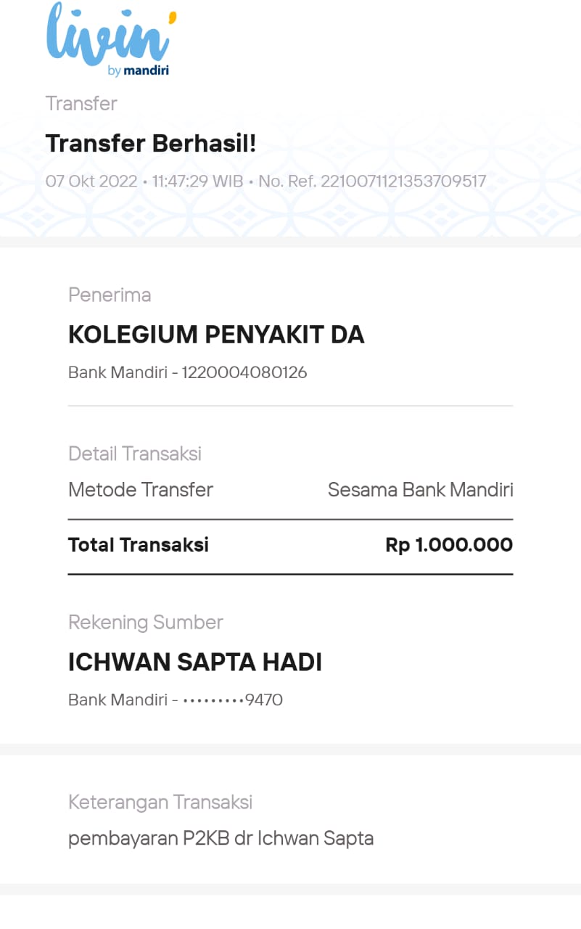This screenshot has width=581, height=929.
Task: Select source account name ICHWAN SAPTA HADI
Action: [x=195, y=662]
